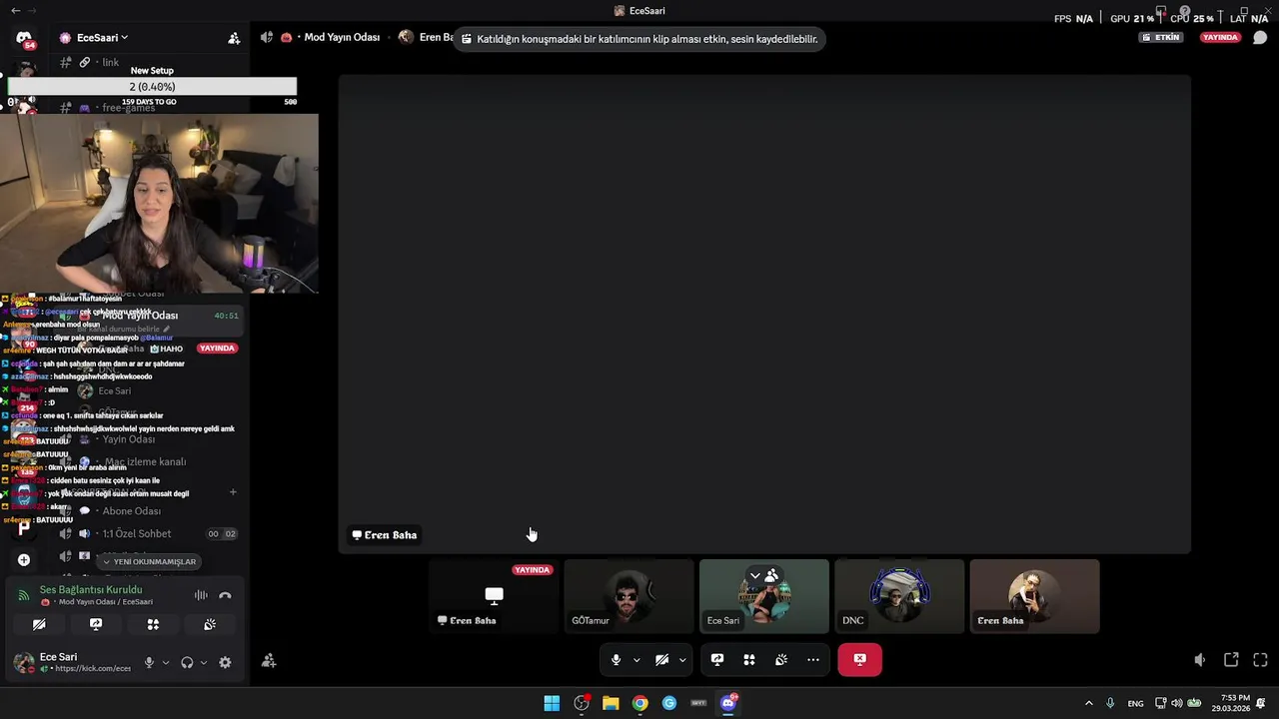Screen dimensions: 1279x719
Task: Toggle camera in the voice panel
Action: pos(39,624)
